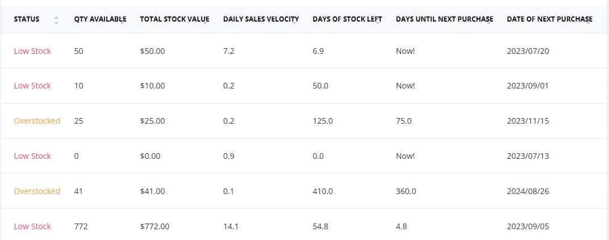The height and width of the screenshot is (240, 609).
Task: Sort by the Status column header label
Action: click(27, 19)
